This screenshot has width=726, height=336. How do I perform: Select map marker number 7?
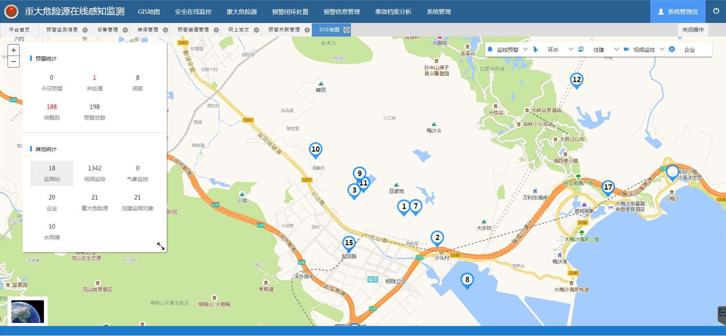pyautogui.click(x=416, y=208)
